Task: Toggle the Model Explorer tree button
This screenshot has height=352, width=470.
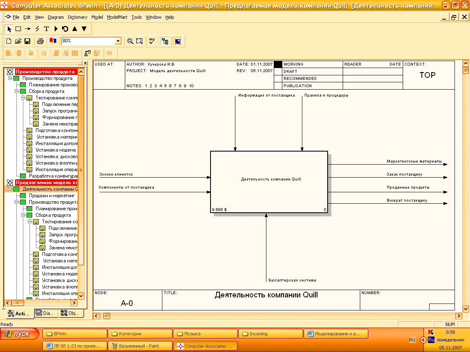Action: pyautogui.click(x=165, y=41)
